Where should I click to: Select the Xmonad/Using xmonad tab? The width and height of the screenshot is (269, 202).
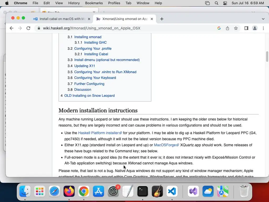click(x=125, y=19)
